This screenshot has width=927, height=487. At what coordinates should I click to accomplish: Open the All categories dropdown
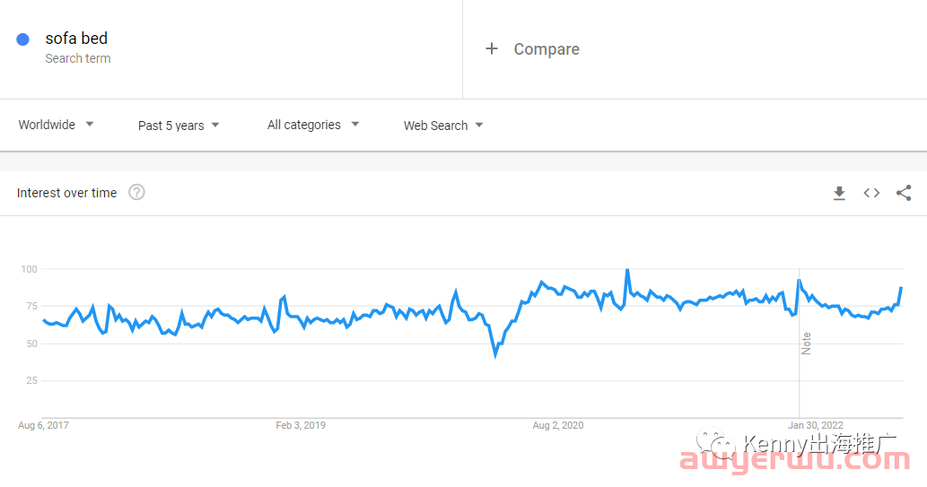pyautogui.click(x=313, y=125)
